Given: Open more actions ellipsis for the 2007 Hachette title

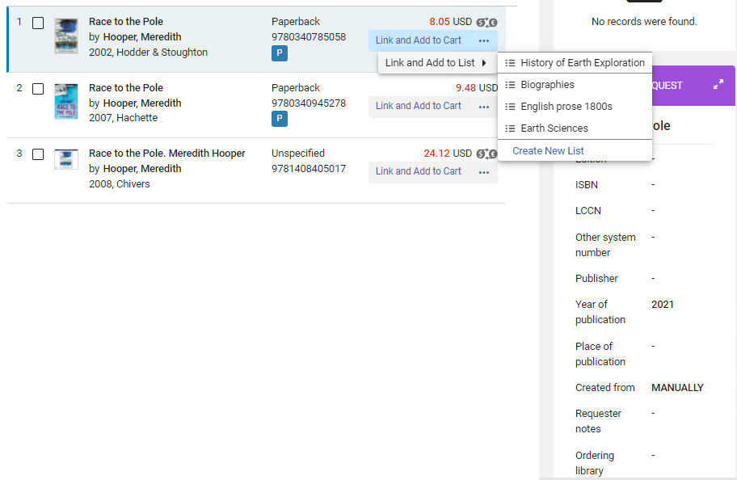Looking at the screenshot, I should tap(484, 107).
